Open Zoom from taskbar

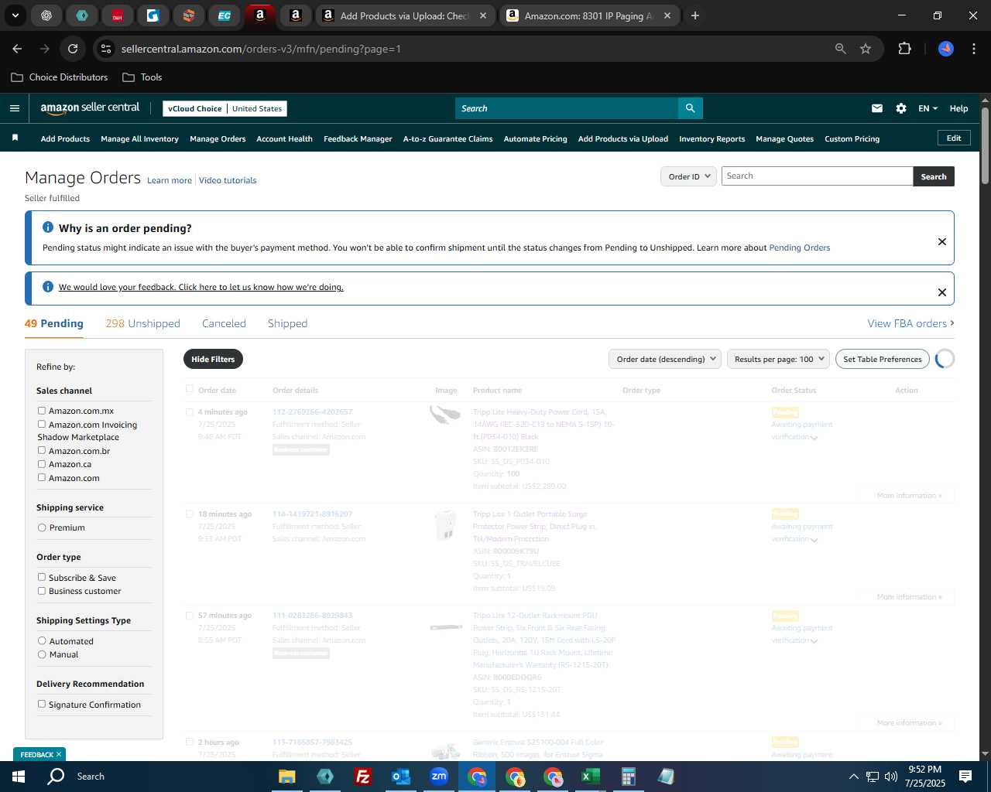coord(439,776)
